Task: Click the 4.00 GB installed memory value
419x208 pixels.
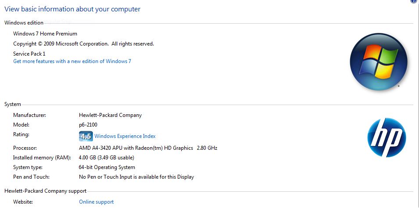Action: (x=107, y=158)
